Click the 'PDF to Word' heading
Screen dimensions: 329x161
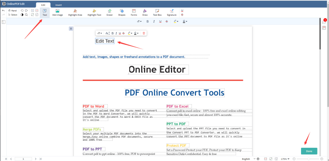click(x=93, y=106)
